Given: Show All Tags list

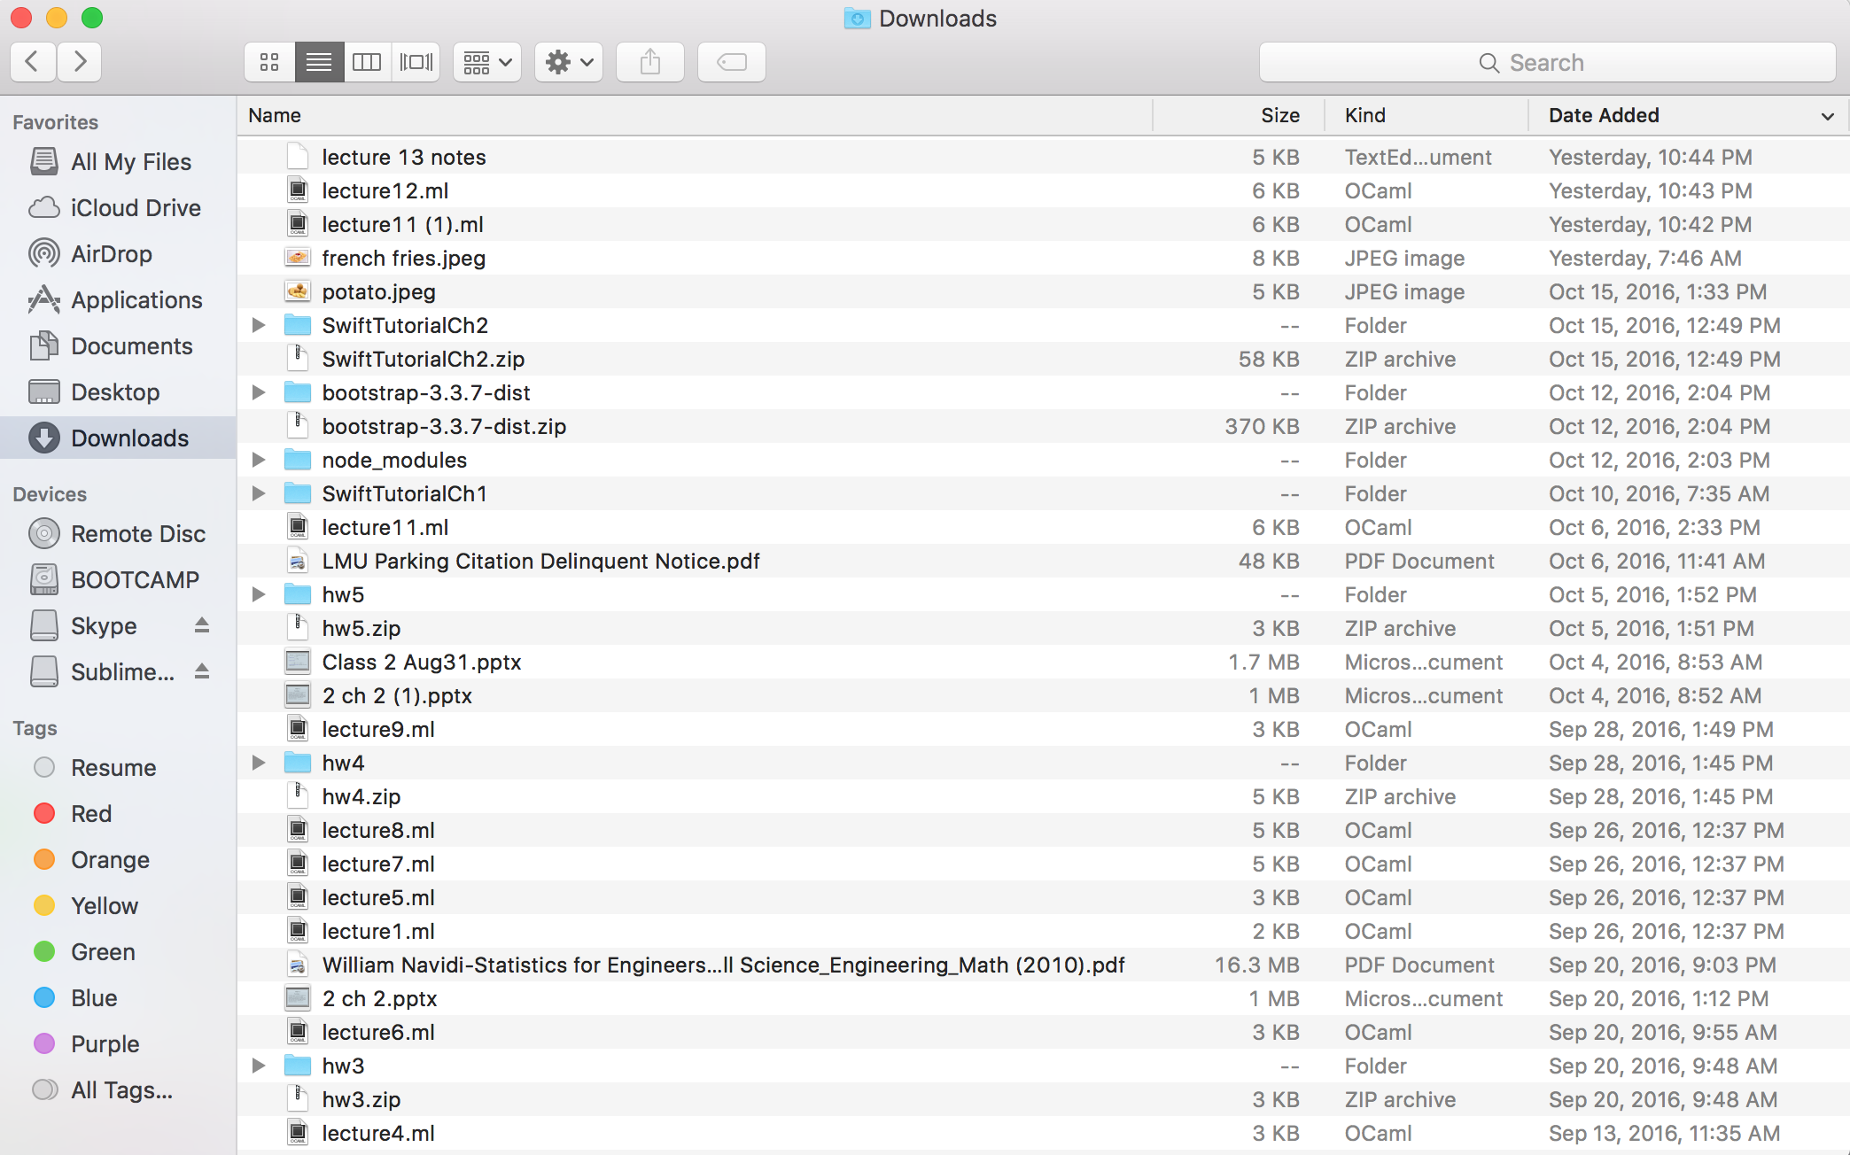Looking at the screenshot, I should (118, 1090).
